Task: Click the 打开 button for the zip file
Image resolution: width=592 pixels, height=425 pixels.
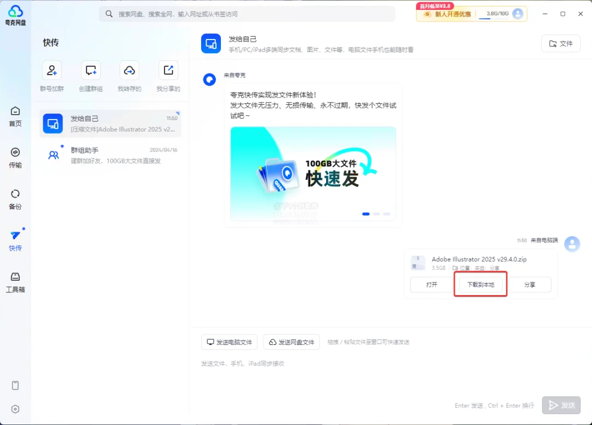Action: click(x=431, y=285)
